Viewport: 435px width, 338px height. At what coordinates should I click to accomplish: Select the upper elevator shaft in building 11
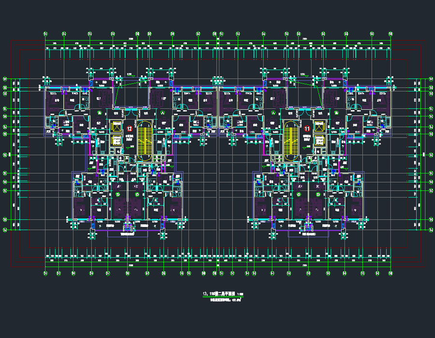tap(319, 127)
